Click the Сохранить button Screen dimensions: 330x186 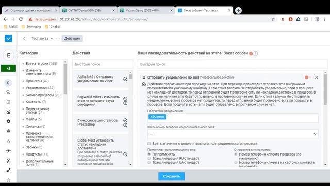pos(172,176)
